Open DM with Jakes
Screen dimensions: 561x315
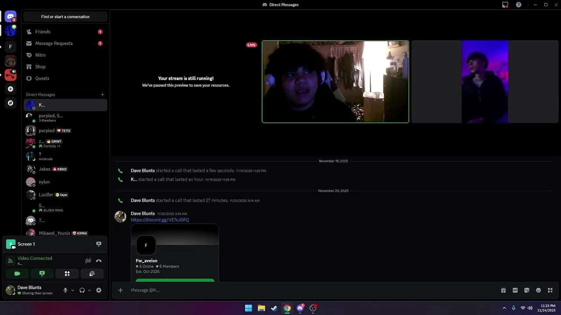point(65,169)
